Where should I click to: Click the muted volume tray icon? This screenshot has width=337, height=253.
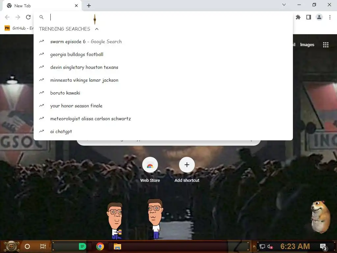[x=270, y=246]
